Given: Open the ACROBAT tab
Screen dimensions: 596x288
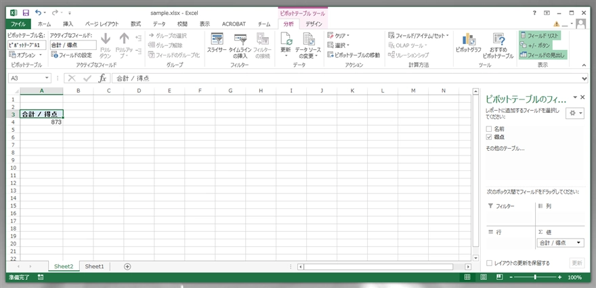Looking at the screenshot, I should coord(234,24).
